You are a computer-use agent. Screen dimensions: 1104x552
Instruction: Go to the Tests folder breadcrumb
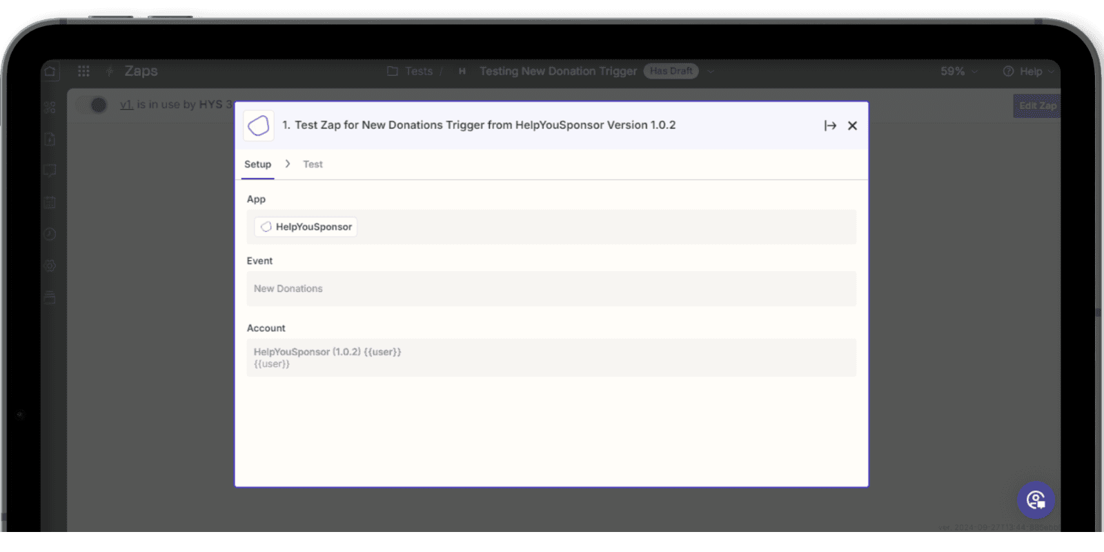[x=419, y=71]
